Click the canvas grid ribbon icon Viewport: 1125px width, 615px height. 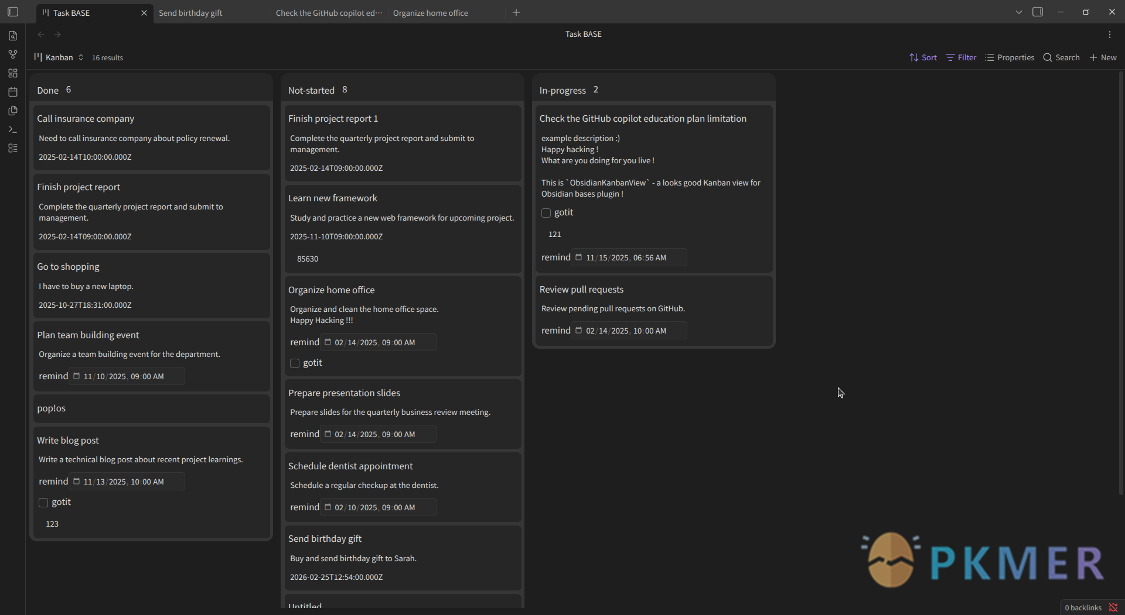point(13,73)
